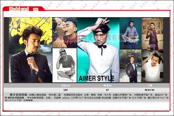
Task: Click the 身高CM column header
Action: [66, 85]
